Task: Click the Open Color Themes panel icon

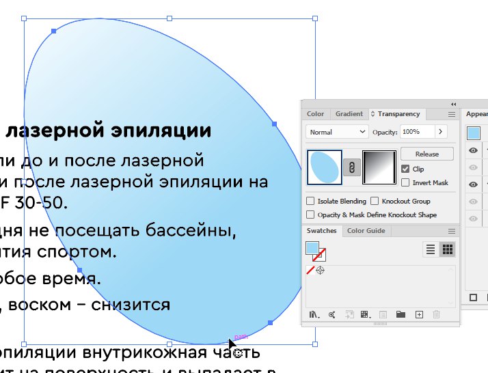Action: [x=331, y=315]
